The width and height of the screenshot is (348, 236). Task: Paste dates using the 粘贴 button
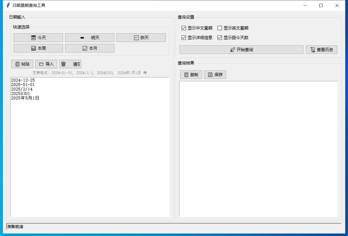pos(22,64)
